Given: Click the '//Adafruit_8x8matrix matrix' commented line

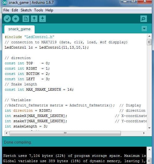Looking at the screenshot, I should coord(60,105).
